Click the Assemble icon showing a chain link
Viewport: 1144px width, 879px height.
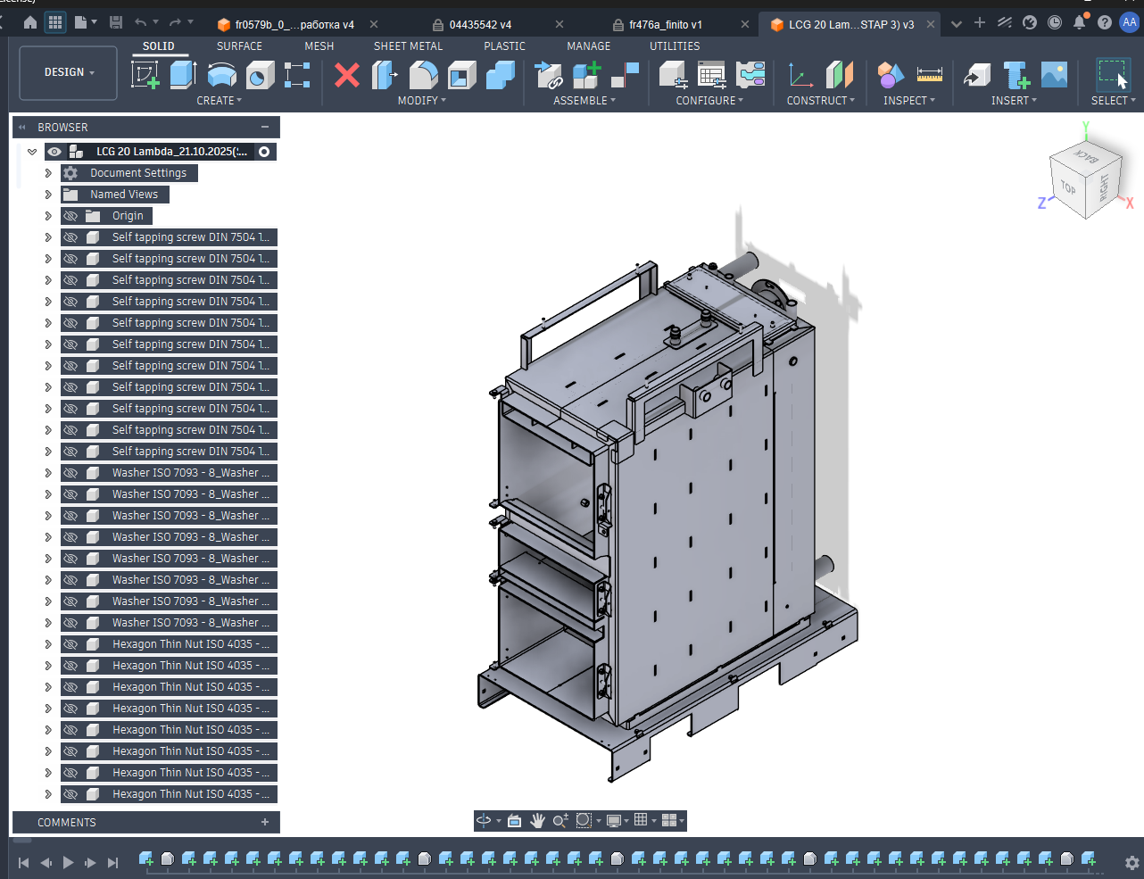point(548,75)
